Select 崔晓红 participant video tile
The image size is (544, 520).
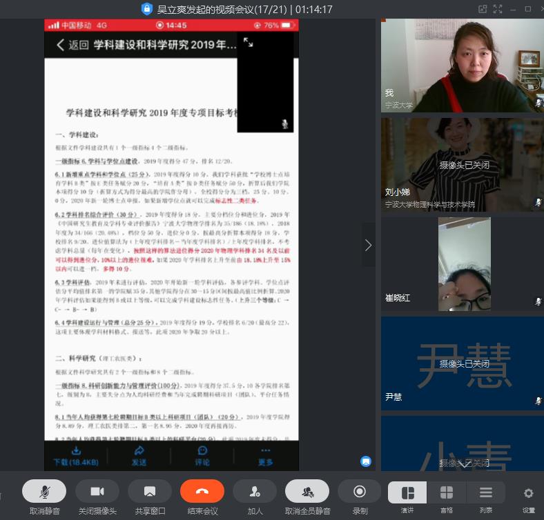coord(463,264)
